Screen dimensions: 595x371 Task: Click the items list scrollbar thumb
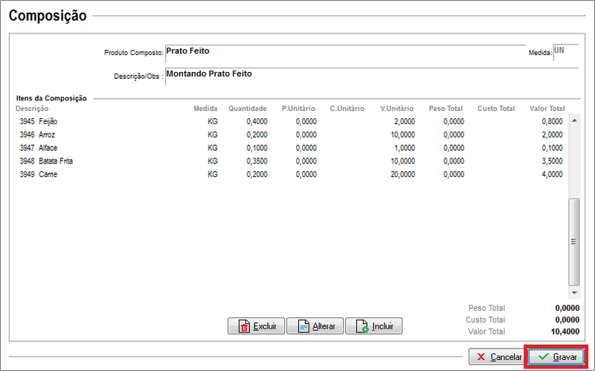pos(573,242)
